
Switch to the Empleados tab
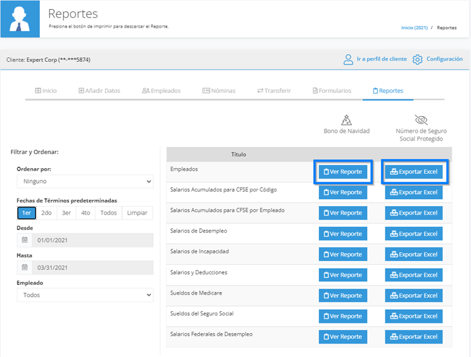click(x=161, y=91)
